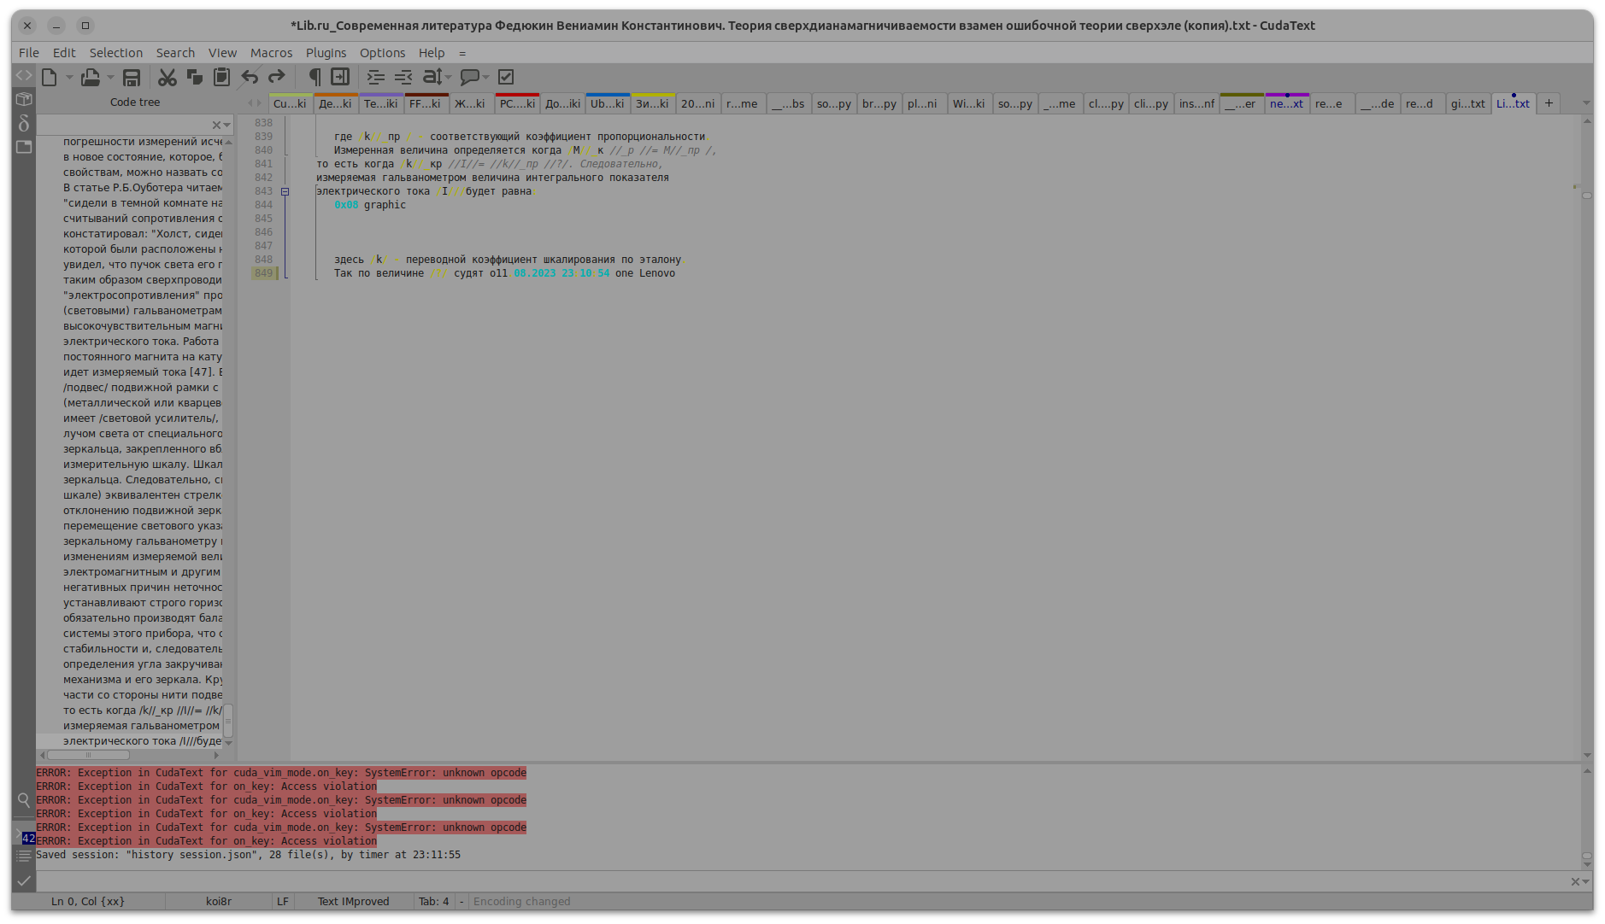Click the Save file toolbar icon
Image resolution: width=1605 pixels, height=924 pixels.
click(132, 78)
